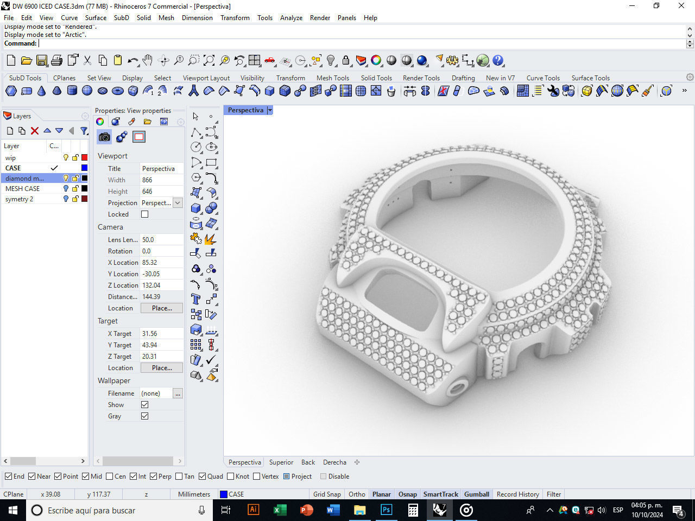
Task: Select the Box solid tool
Action: pos(196,208)
